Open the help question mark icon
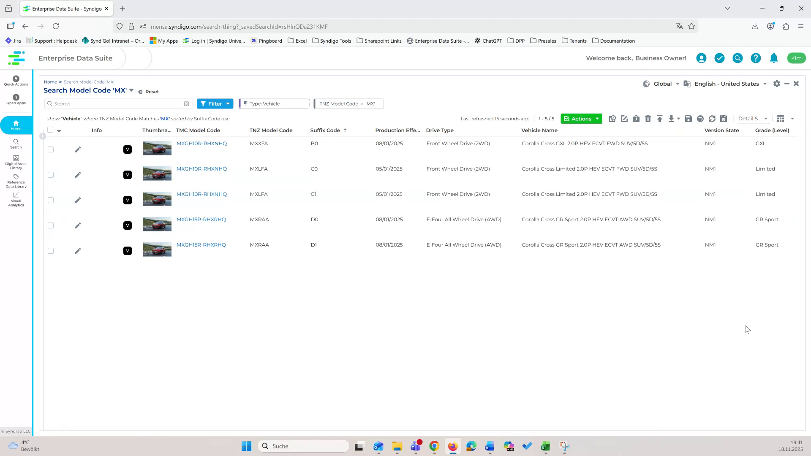The width and height of the screenshot is (811, 456). pos(756,58)
